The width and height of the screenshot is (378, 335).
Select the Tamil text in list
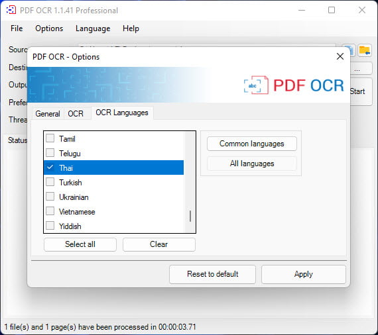pos(67,139)
